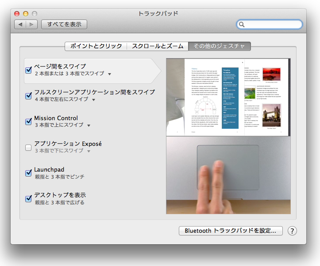The image size is (320, 266).
Task: Click the forward navigation arrow
Action: 31,24
